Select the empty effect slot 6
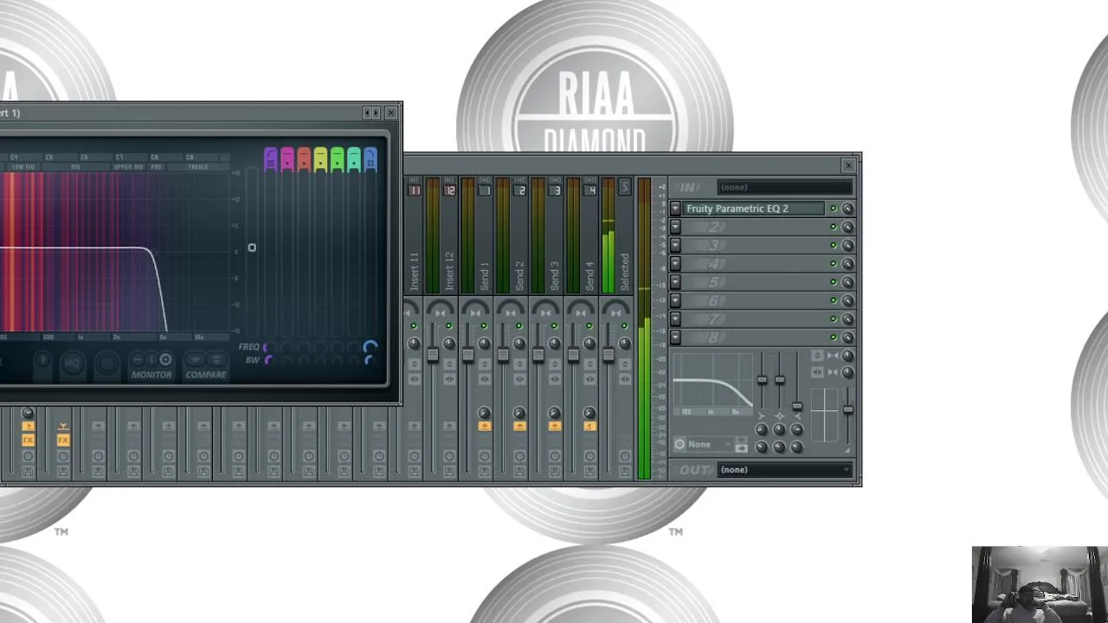Image resolution: width=1108 pixels, height=623 pixels. [753, 300]
